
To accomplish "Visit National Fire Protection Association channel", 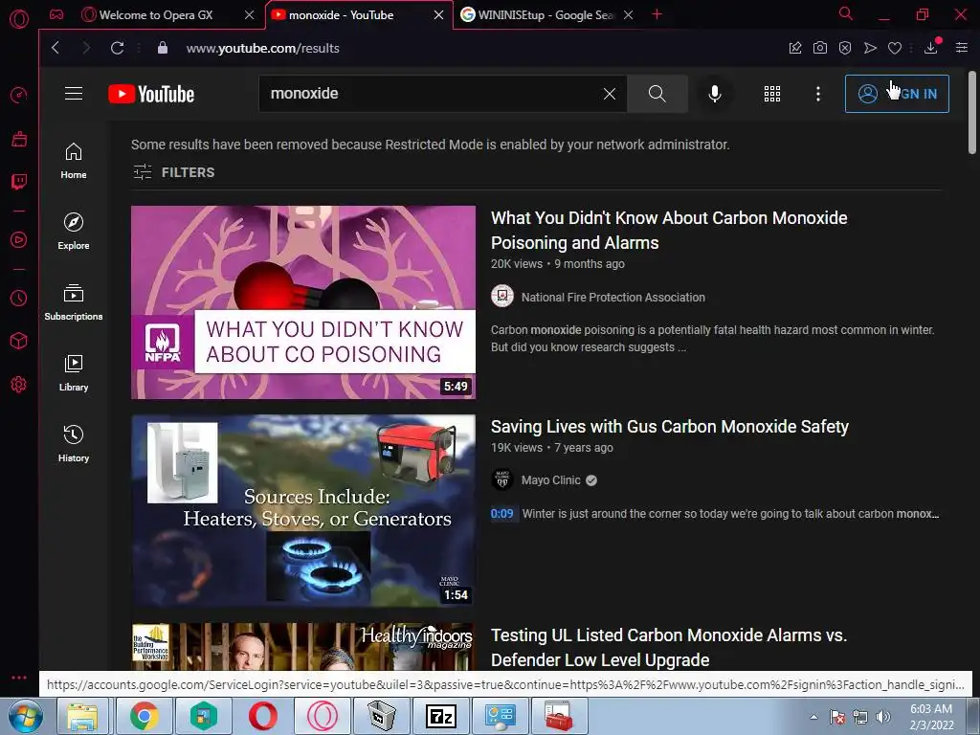I will pos(612,298).
